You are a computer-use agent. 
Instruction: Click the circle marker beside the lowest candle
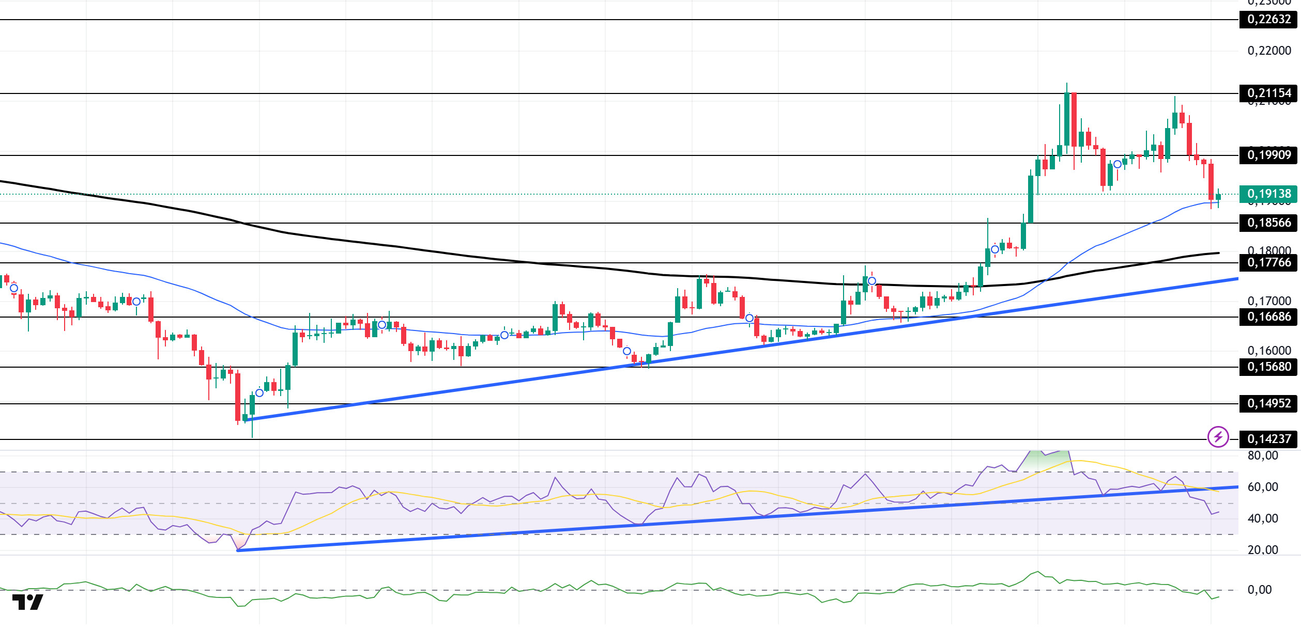coord(259,393)
